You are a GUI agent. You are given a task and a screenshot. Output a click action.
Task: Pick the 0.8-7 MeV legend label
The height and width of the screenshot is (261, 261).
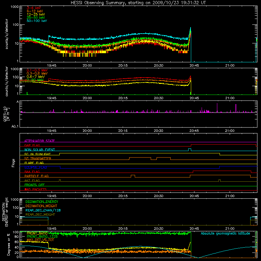(36, 77)
